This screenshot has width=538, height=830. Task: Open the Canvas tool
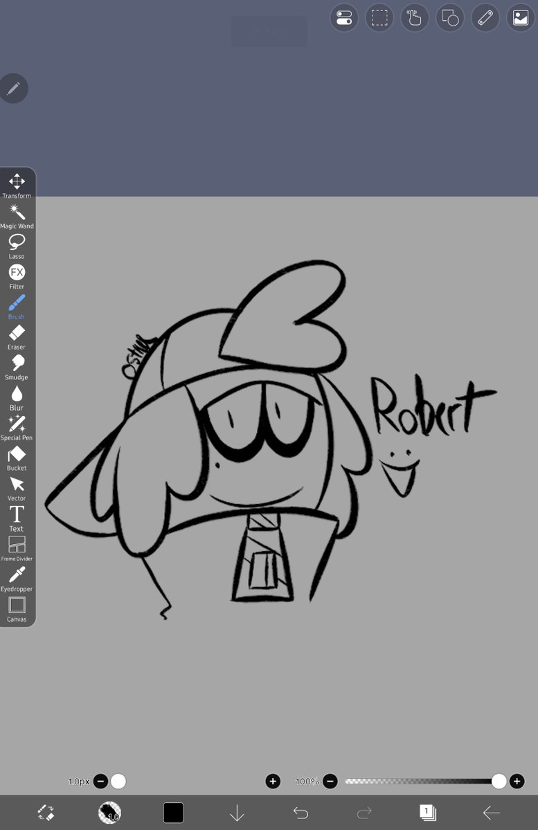tap(17, 609)
